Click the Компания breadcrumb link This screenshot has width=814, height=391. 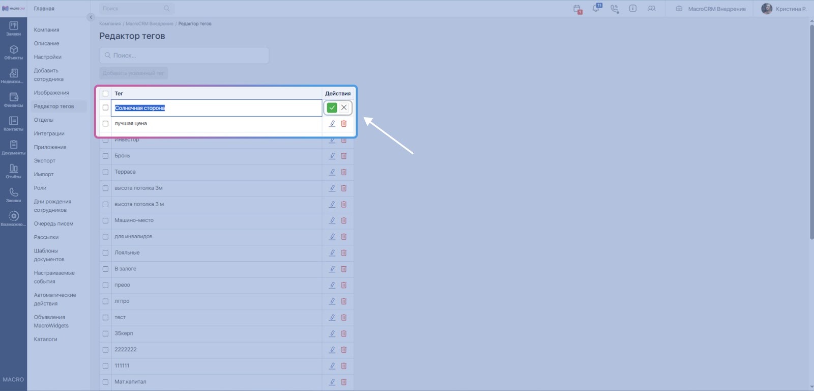110,24
